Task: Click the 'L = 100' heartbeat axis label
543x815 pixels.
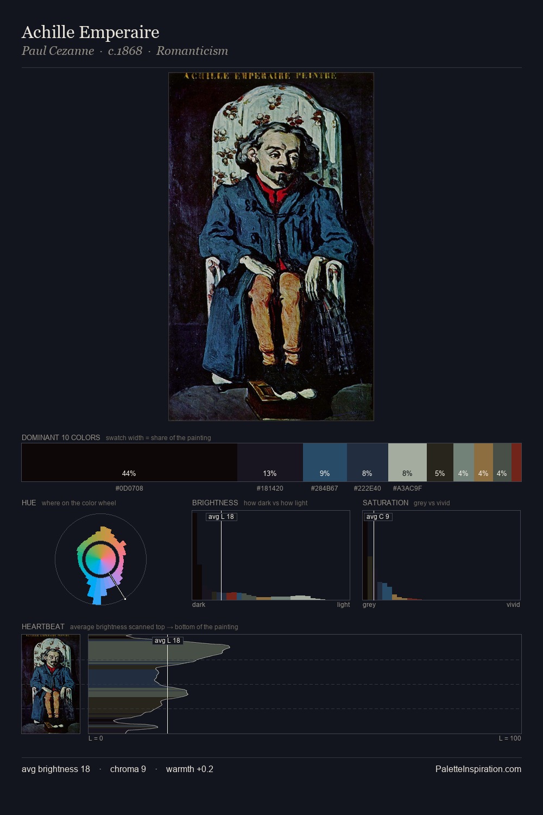Action: click(x=510, y=738)
